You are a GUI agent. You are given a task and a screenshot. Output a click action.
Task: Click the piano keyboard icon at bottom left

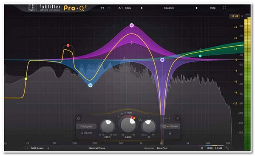click(x=6, y=143)
